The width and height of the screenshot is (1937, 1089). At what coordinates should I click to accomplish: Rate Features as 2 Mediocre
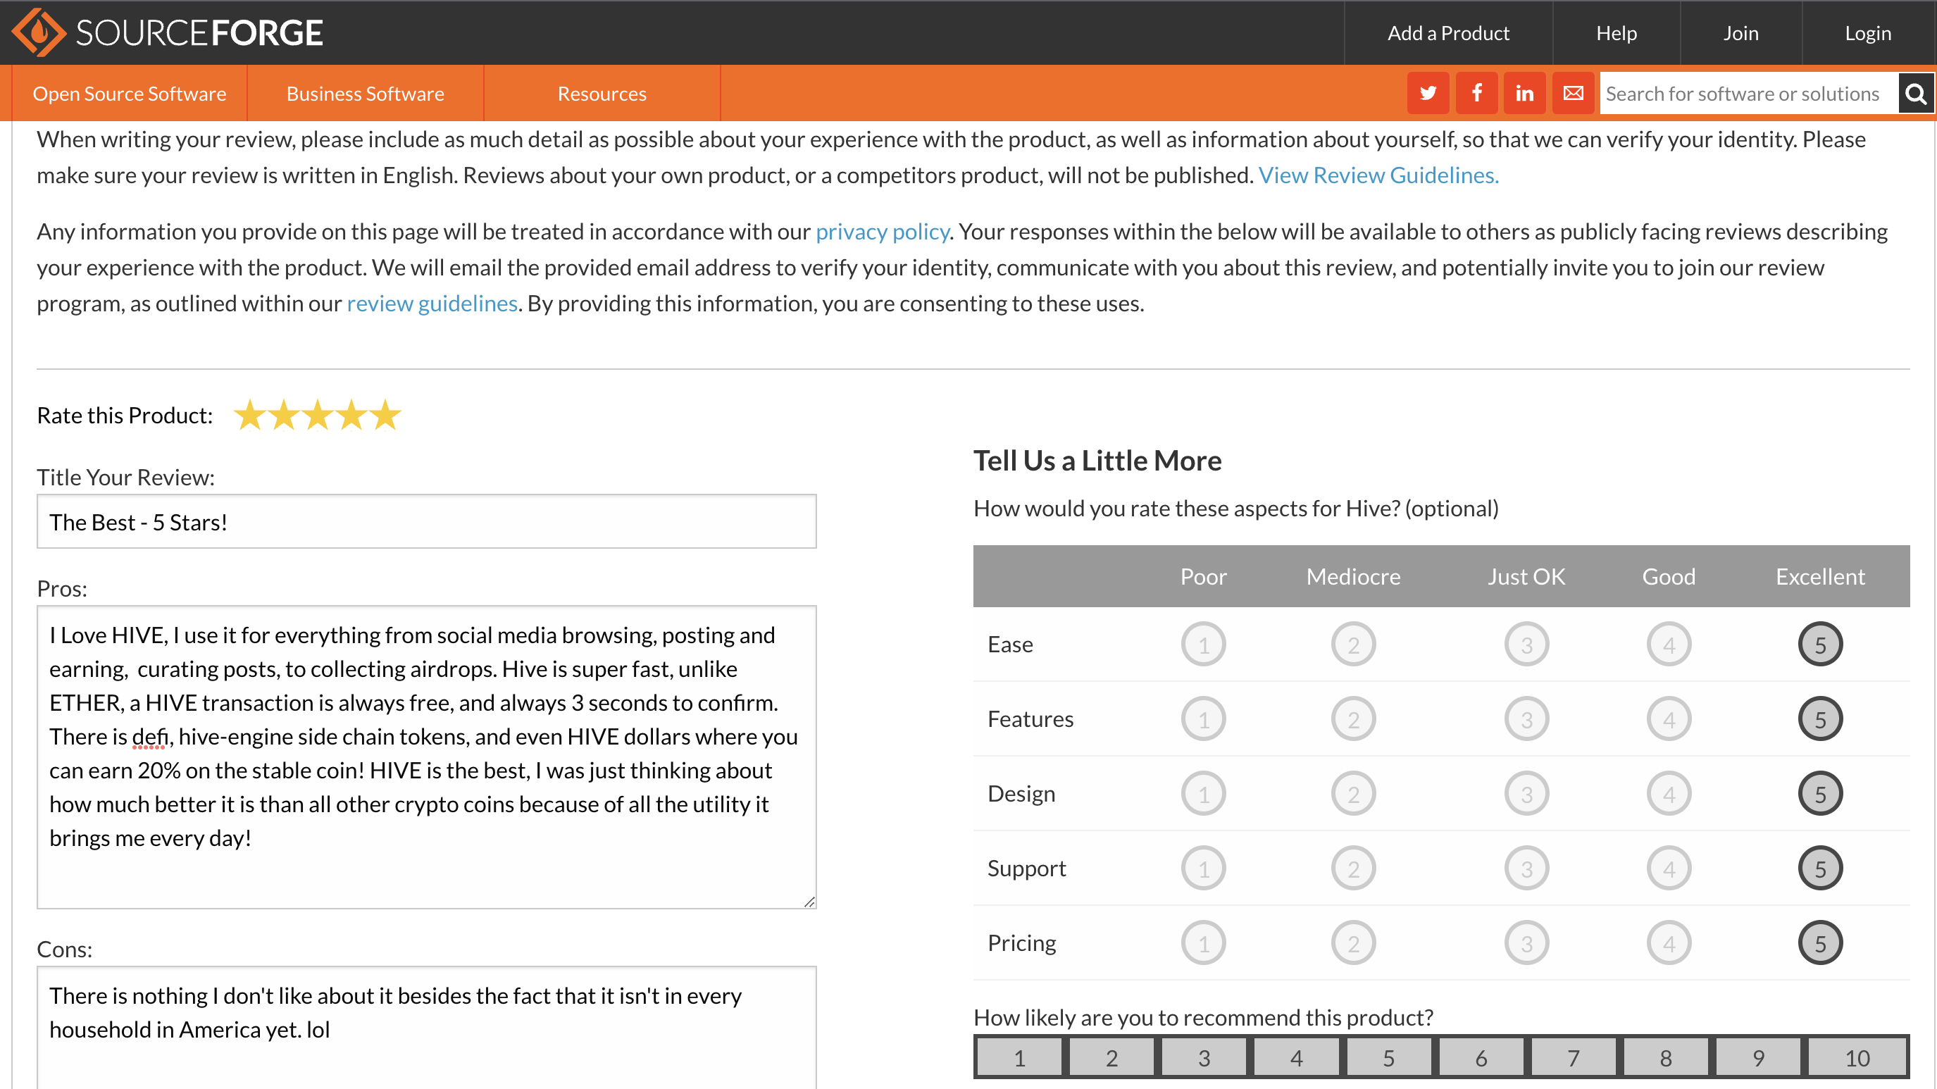click(1354, 719)
